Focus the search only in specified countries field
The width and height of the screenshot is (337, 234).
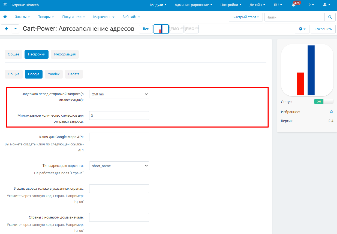pos(119,189)
